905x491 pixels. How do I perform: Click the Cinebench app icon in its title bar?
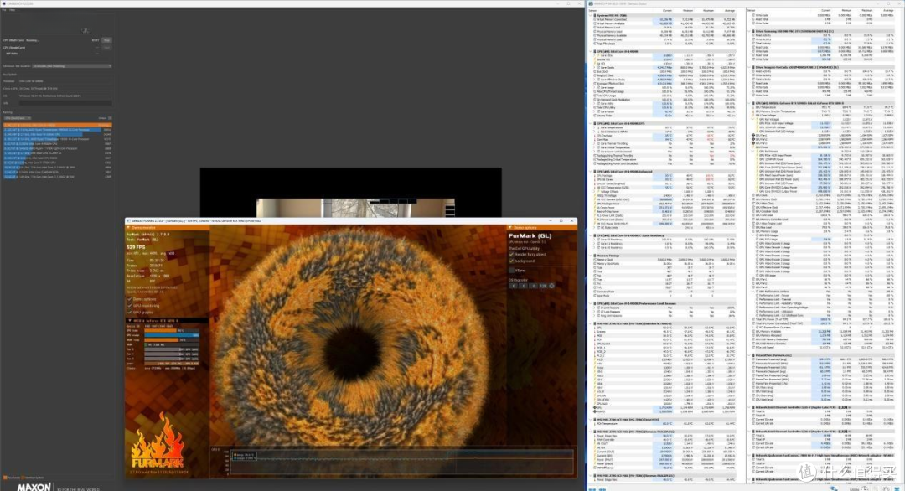coord(3,3)
